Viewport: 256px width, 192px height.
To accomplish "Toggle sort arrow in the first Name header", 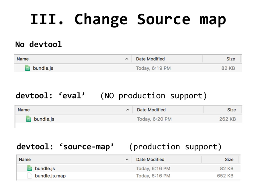I will 127,59.
